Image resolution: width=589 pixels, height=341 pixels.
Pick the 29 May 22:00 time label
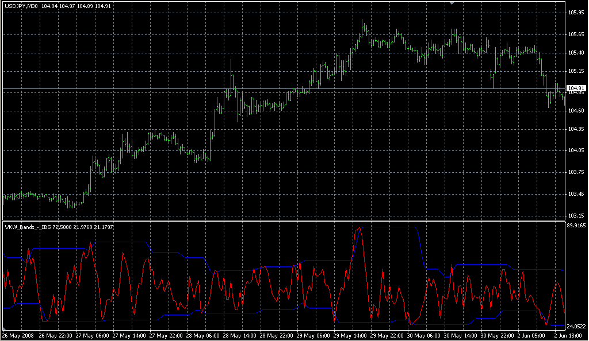click(x=385, y=335)
